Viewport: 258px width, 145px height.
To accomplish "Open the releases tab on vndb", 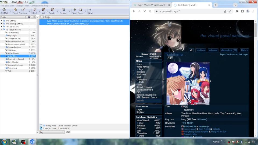I will 213,50.
